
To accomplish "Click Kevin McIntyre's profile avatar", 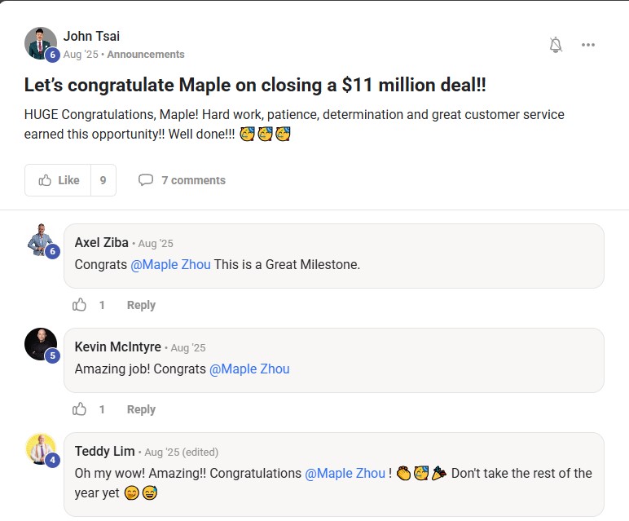I will point(40,343).
